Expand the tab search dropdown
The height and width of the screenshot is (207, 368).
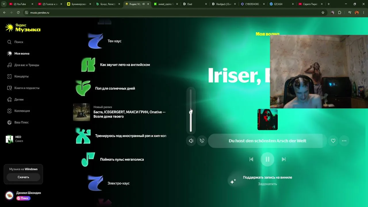[4, 4]
